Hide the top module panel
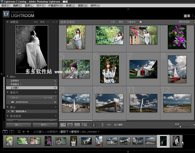This screenshot has width=195, height=153. tap(128, 9)
